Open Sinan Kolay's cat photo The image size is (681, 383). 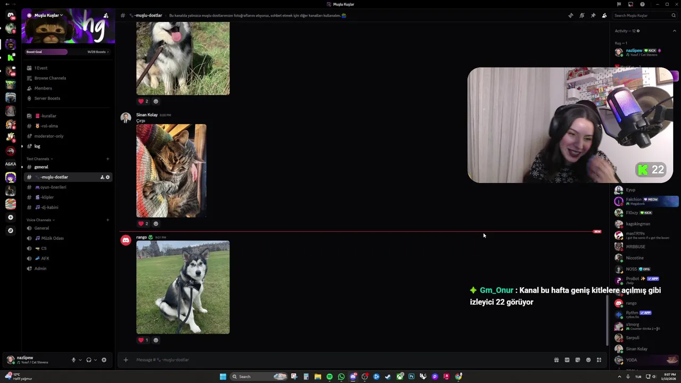pyautogui.click(x=171, y=171)
